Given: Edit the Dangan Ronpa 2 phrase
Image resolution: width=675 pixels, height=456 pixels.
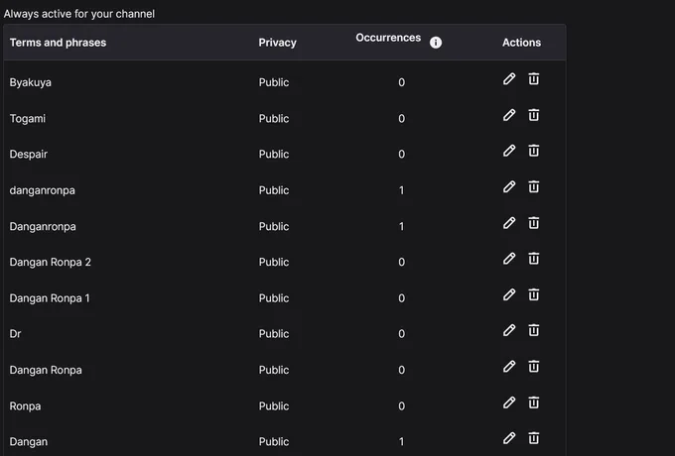Looking at the screenshot, I should (x=509, y=259).
